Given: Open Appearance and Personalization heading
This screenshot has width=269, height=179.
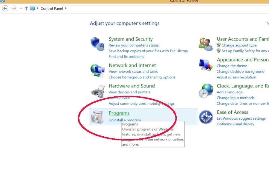Looking at the screenshot, I should [x=243, y=60].
